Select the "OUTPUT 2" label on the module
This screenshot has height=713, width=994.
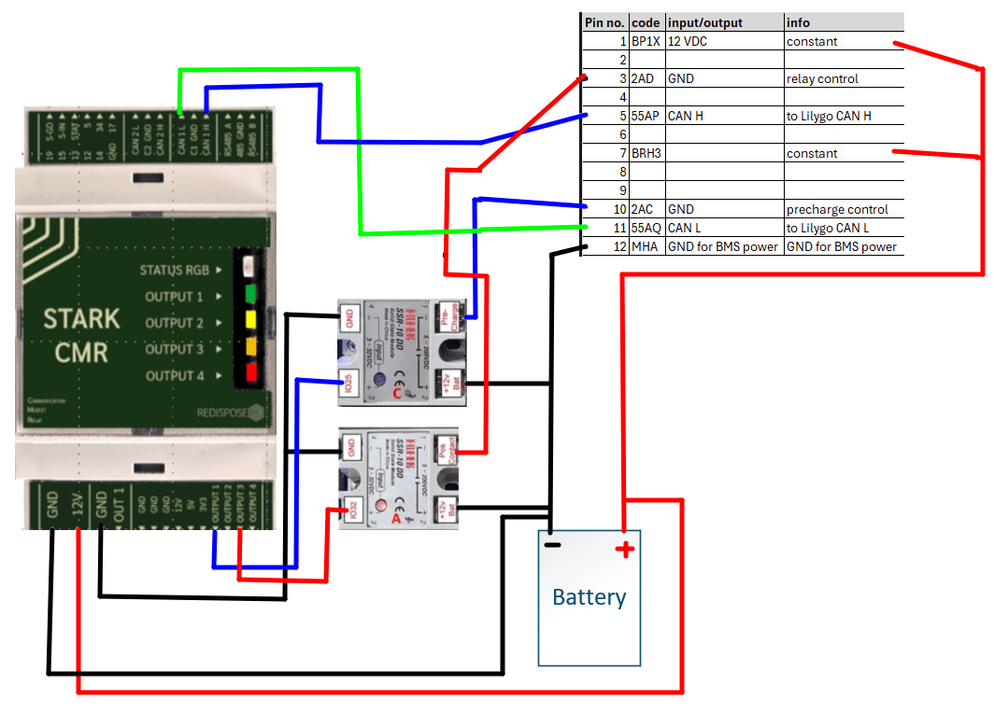point(174,323)
